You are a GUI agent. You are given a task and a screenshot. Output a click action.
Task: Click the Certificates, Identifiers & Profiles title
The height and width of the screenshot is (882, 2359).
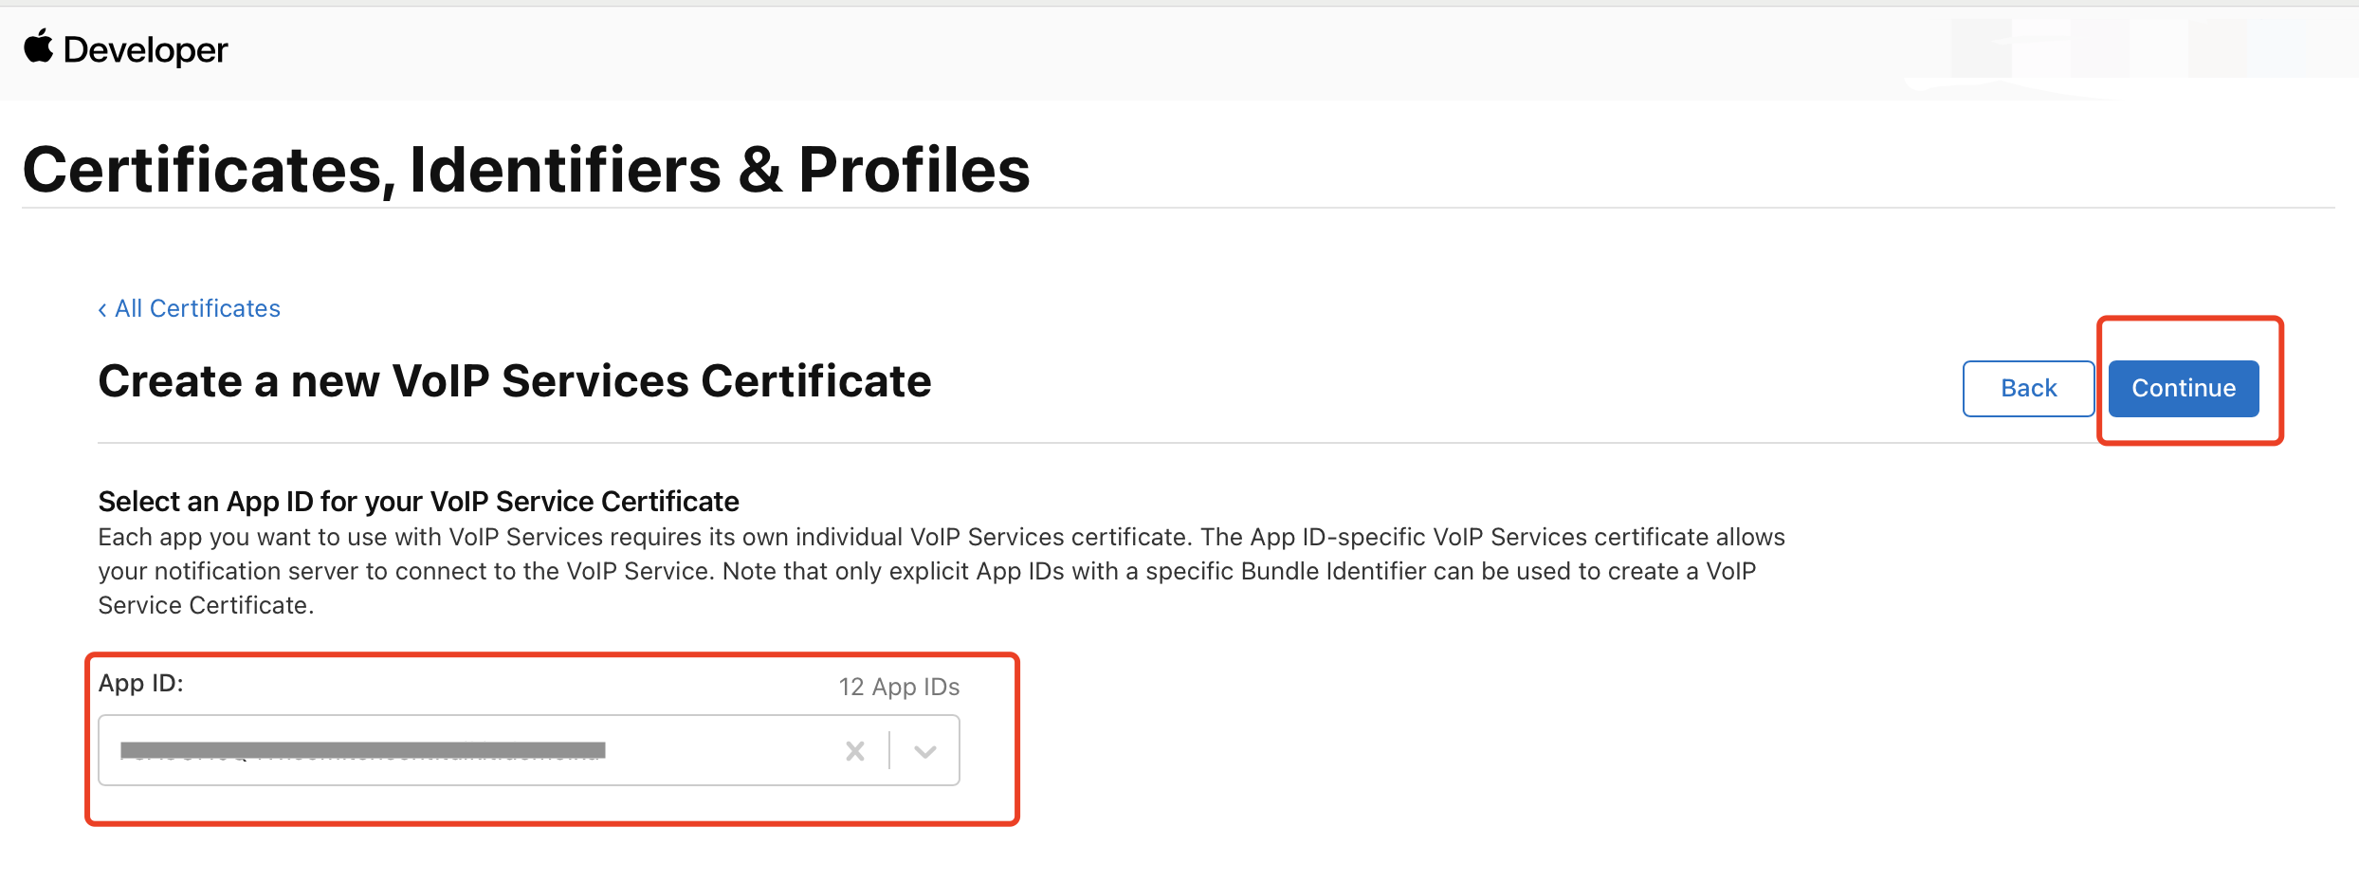(526, 170)
